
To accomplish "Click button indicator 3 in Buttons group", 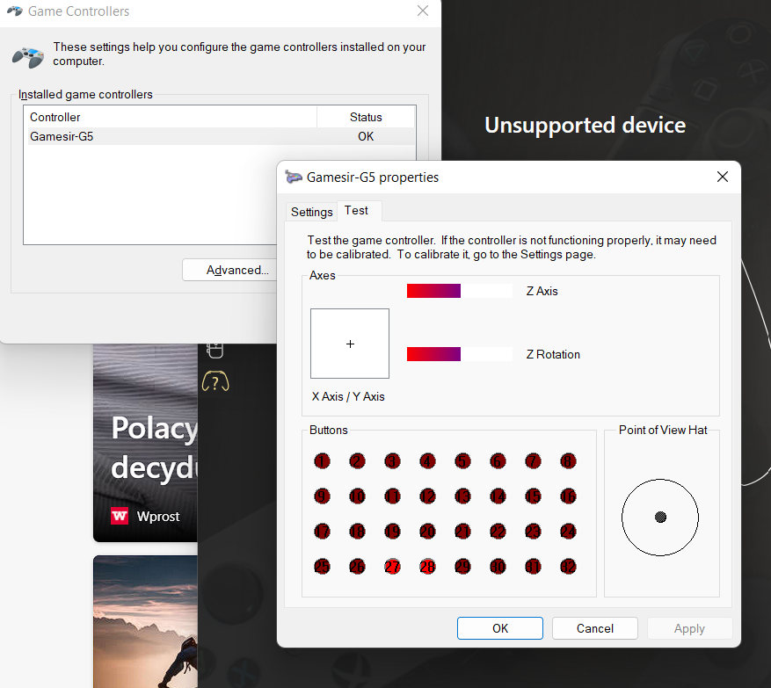I will (392, 461).
